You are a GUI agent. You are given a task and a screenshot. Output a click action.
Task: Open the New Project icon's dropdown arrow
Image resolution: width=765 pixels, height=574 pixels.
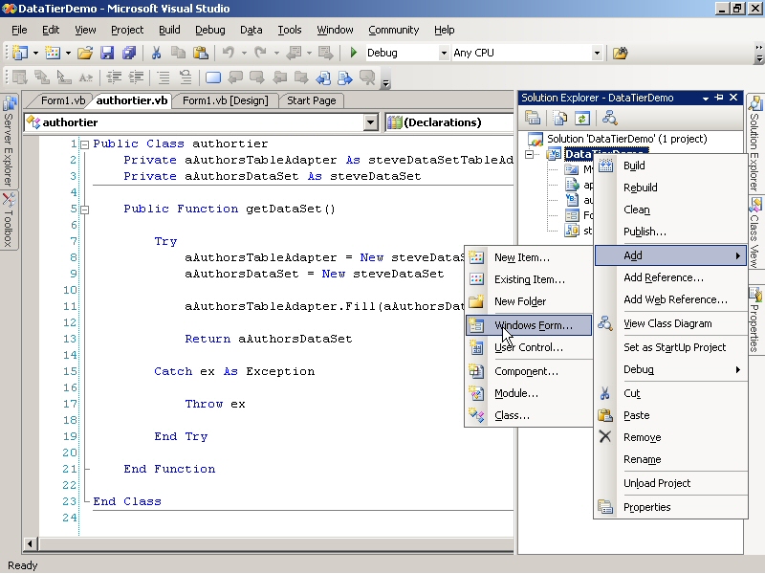[x=35, y=53]
